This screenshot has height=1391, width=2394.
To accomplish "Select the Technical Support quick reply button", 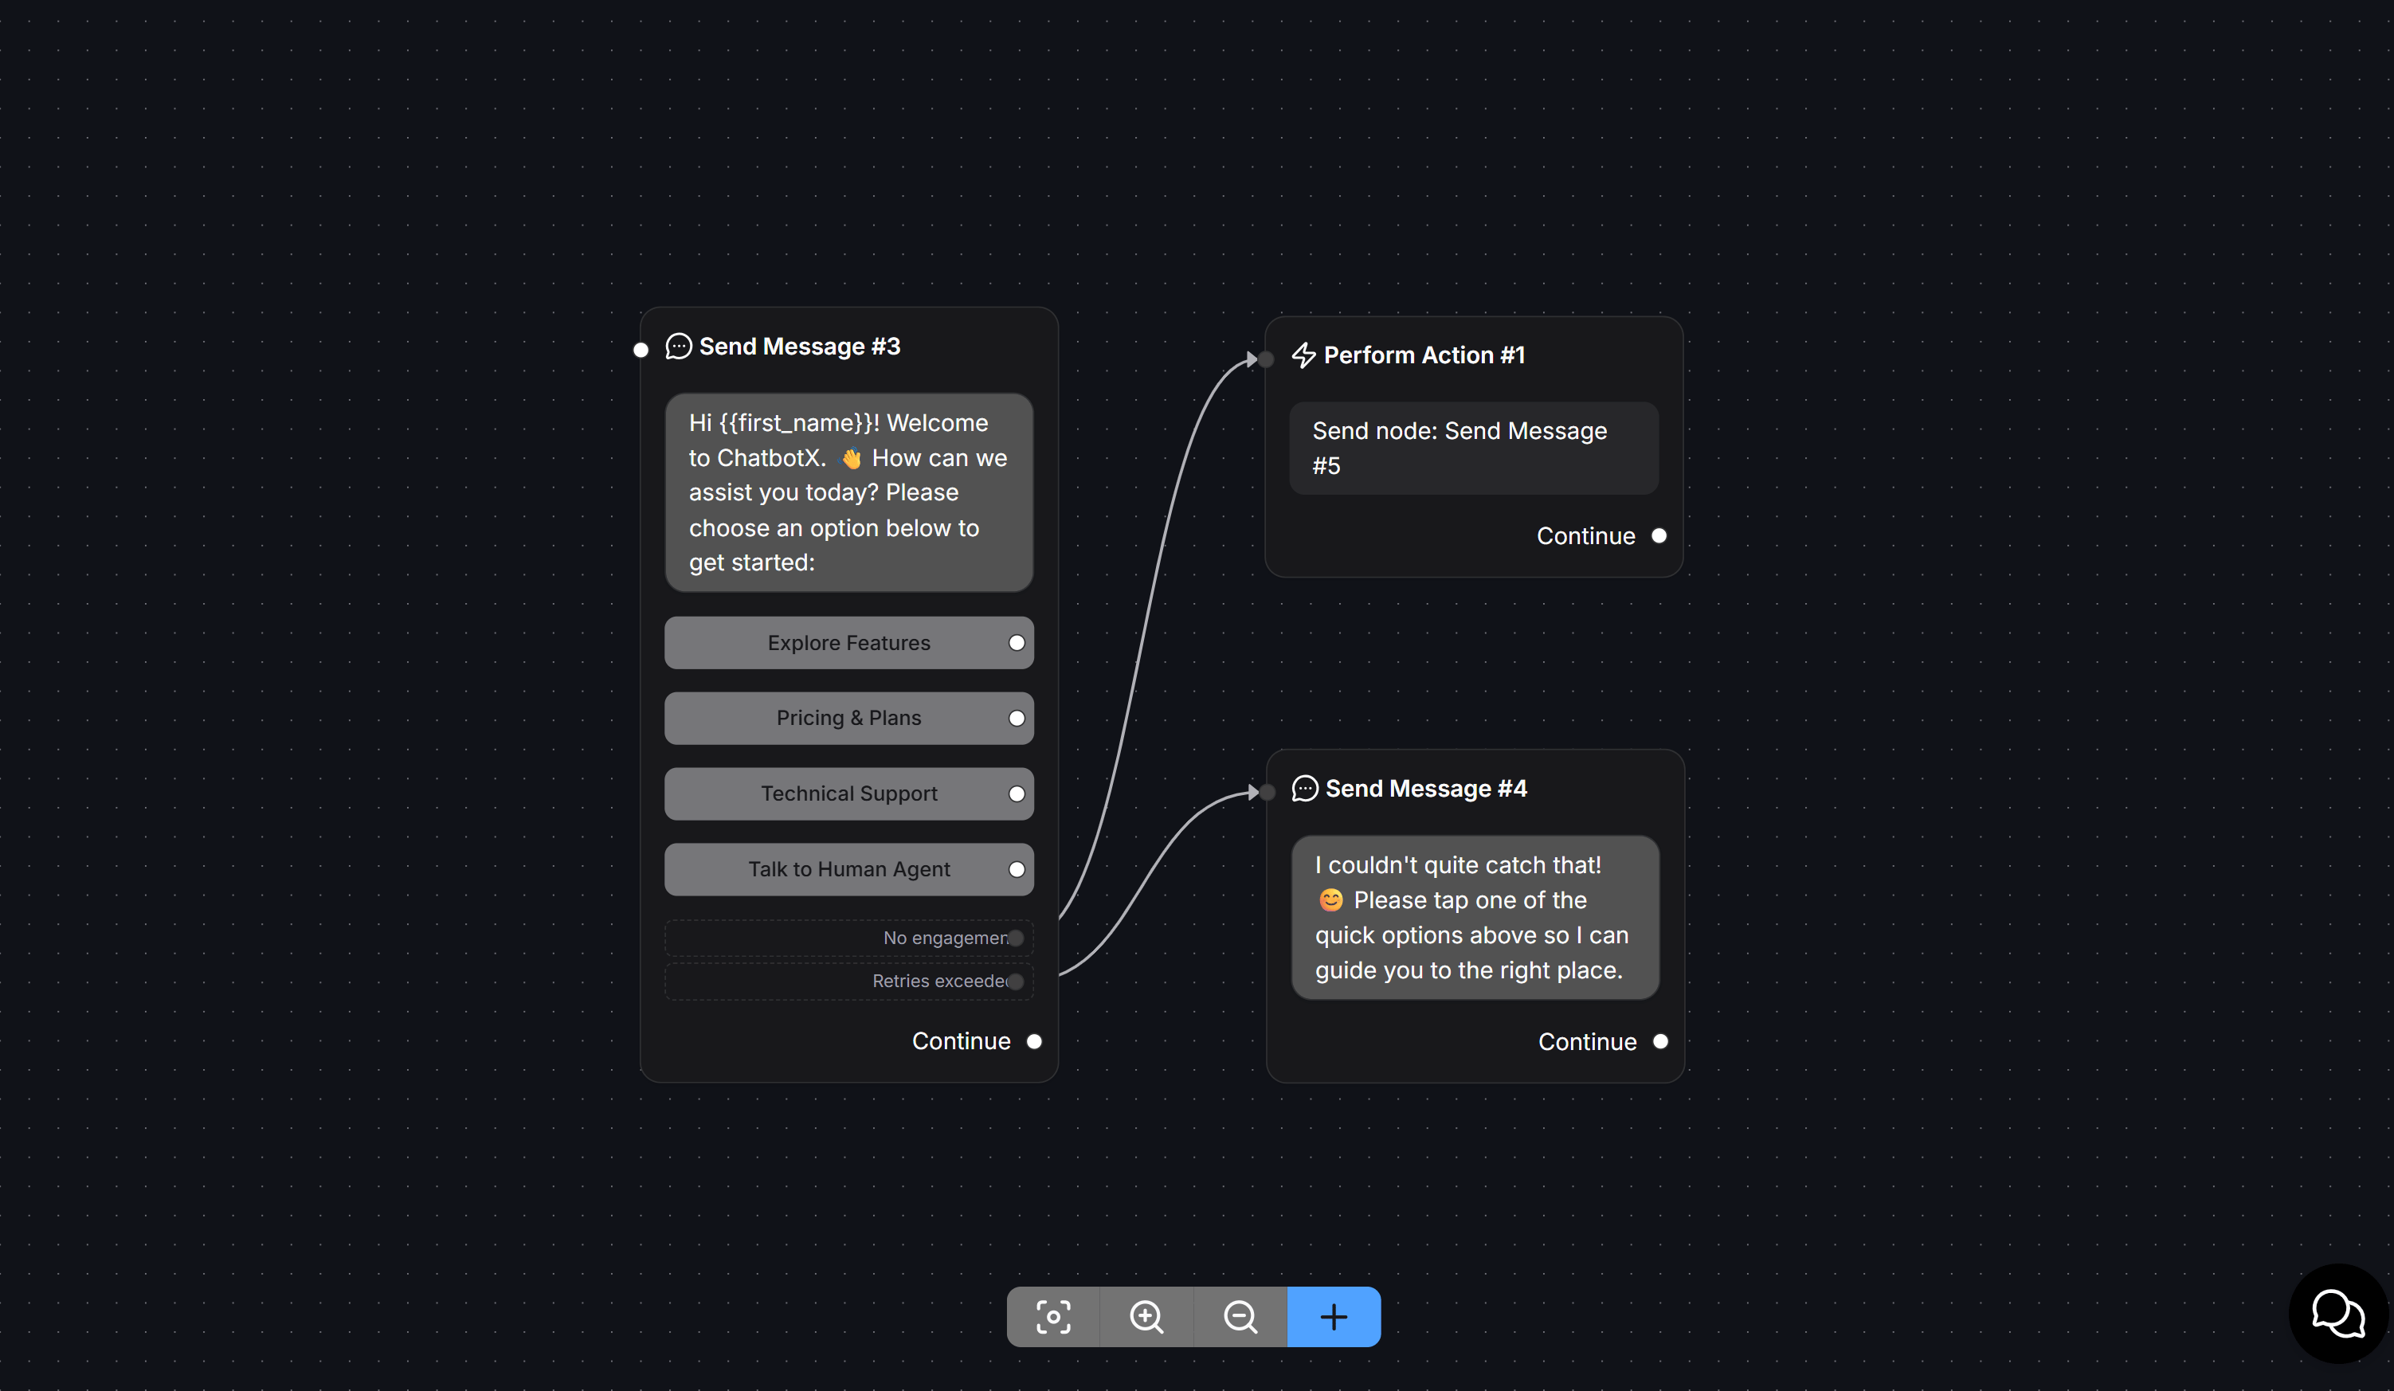I will point(848,794).
